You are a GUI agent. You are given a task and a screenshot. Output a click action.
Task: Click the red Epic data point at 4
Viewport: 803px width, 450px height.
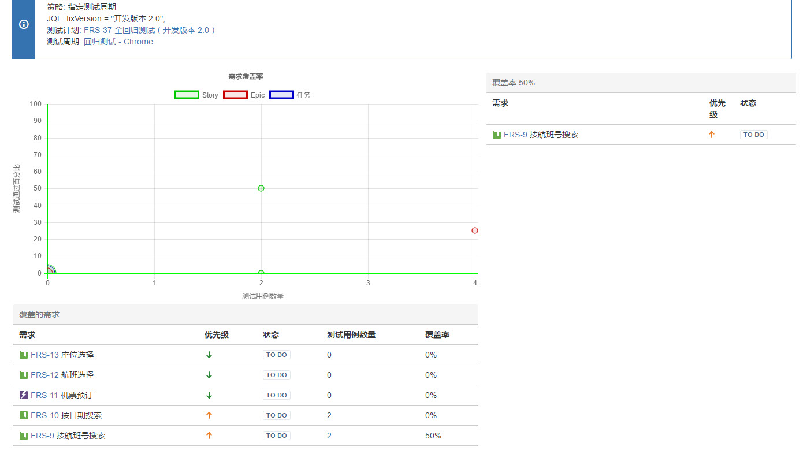click(475, 230)
